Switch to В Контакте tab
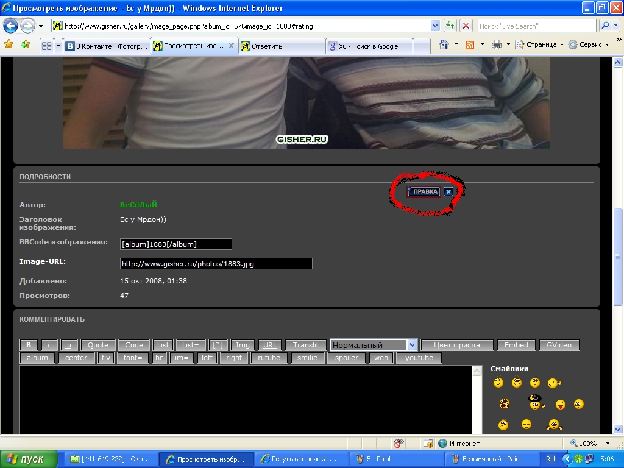Screen dimensions: 624x468 [x=106, y=46]
